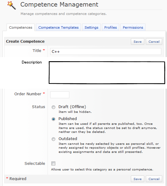Click the Draft (Offline) label text

[x=72, y=107]
